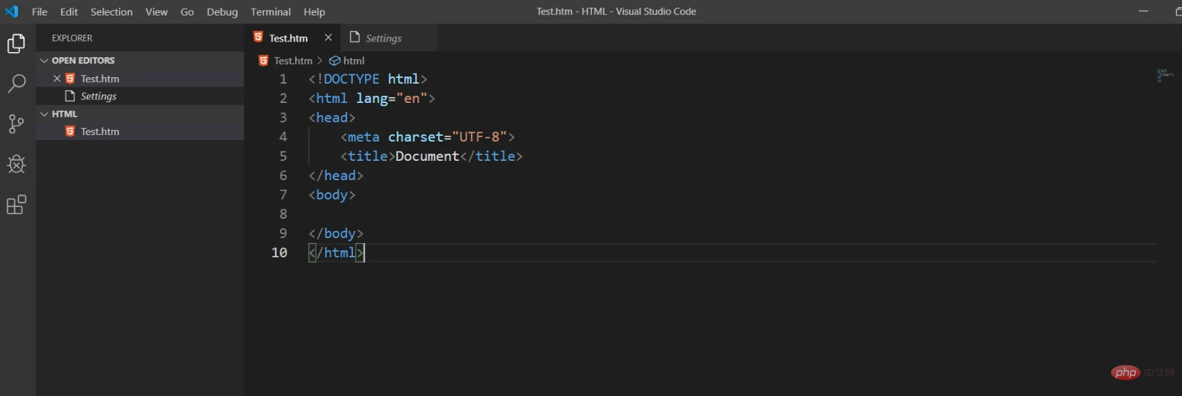Open the Debug view icon
This screenshot has width=1182, height=396.
point(16,164)
